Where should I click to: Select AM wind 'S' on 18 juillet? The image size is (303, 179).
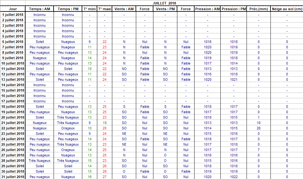pyautogui.click(x=124, y=107)
